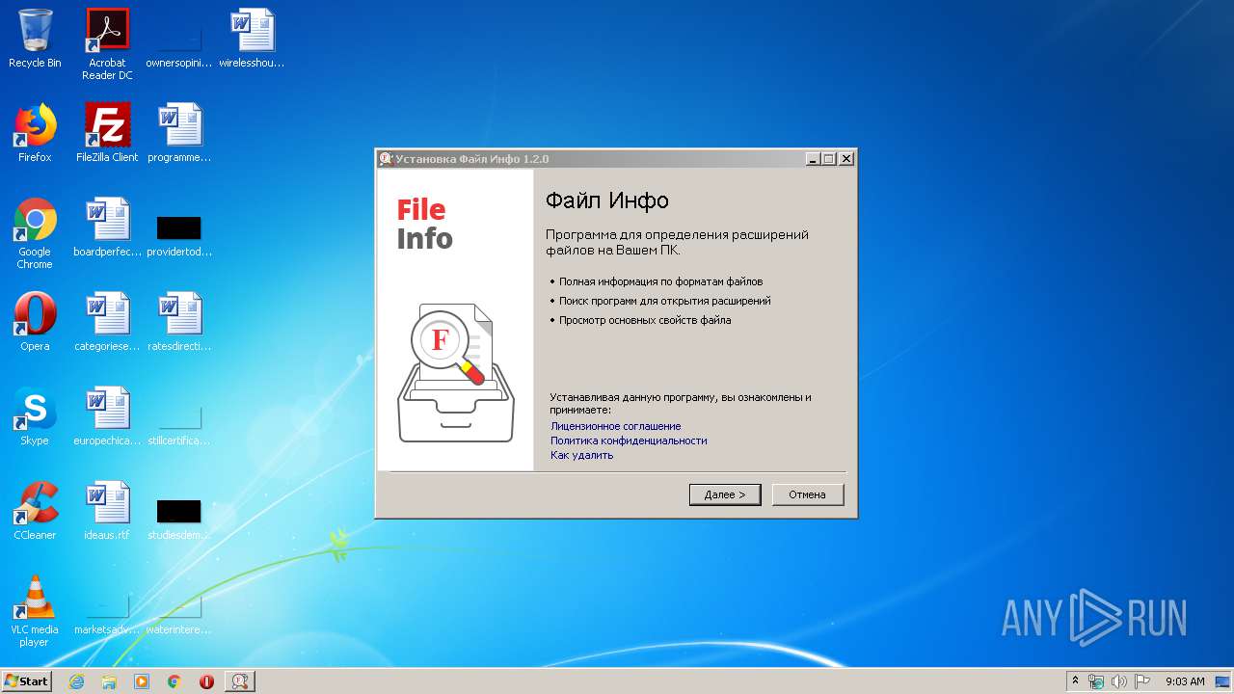Click the Отмена button
Image resolution: width=1234 pixels, height=694 pixels.
pyautogui.click(x=808, y=494)
